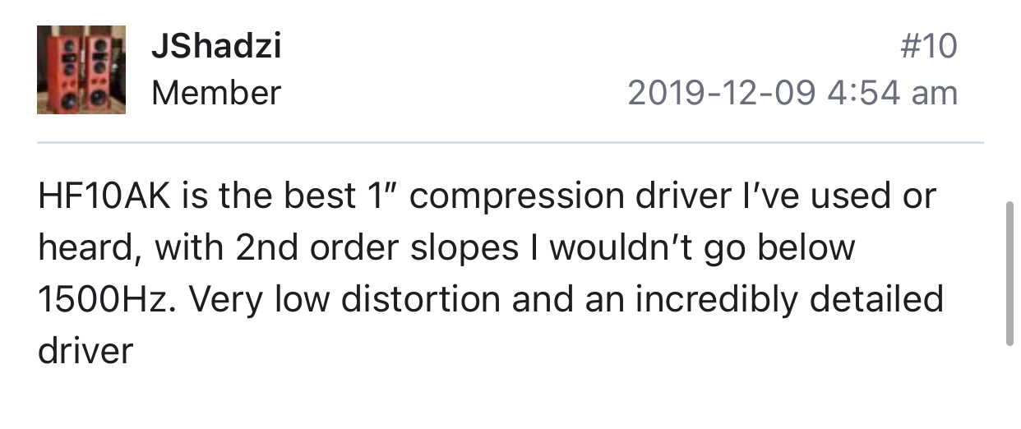Open JShadzi's red speakers avatar

pyautogui.click(x=81, y=70)
